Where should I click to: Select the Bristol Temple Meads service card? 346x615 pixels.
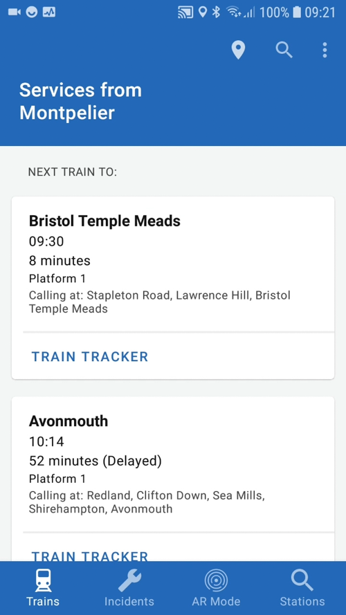pyautogui.click(x=173, y=288)
